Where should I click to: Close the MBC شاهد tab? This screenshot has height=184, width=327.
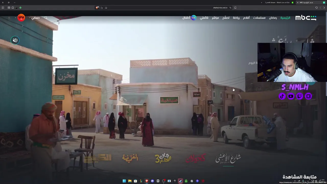(297, 3)
